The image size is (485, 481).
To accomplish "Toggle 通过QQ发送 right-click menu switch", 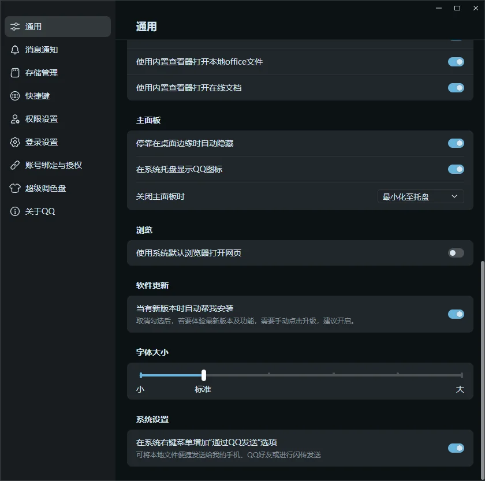I will 456,448.
